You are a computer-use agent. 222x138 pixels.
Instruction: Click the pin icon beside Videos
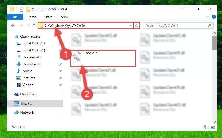60,85
